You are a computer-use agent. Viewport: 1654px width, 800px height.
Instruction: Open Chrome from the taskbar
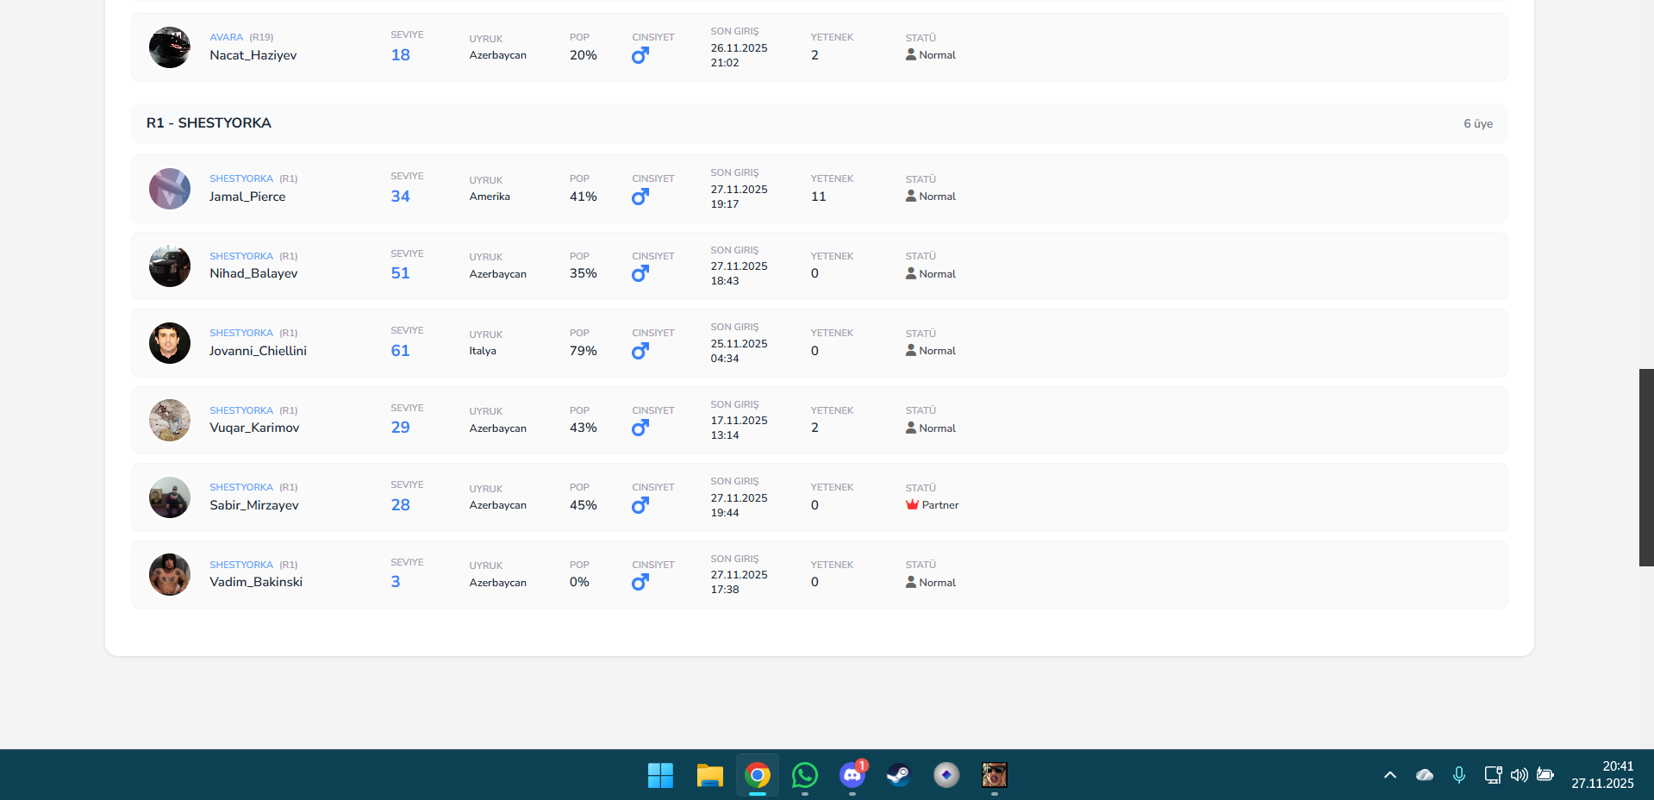[758, 775]
